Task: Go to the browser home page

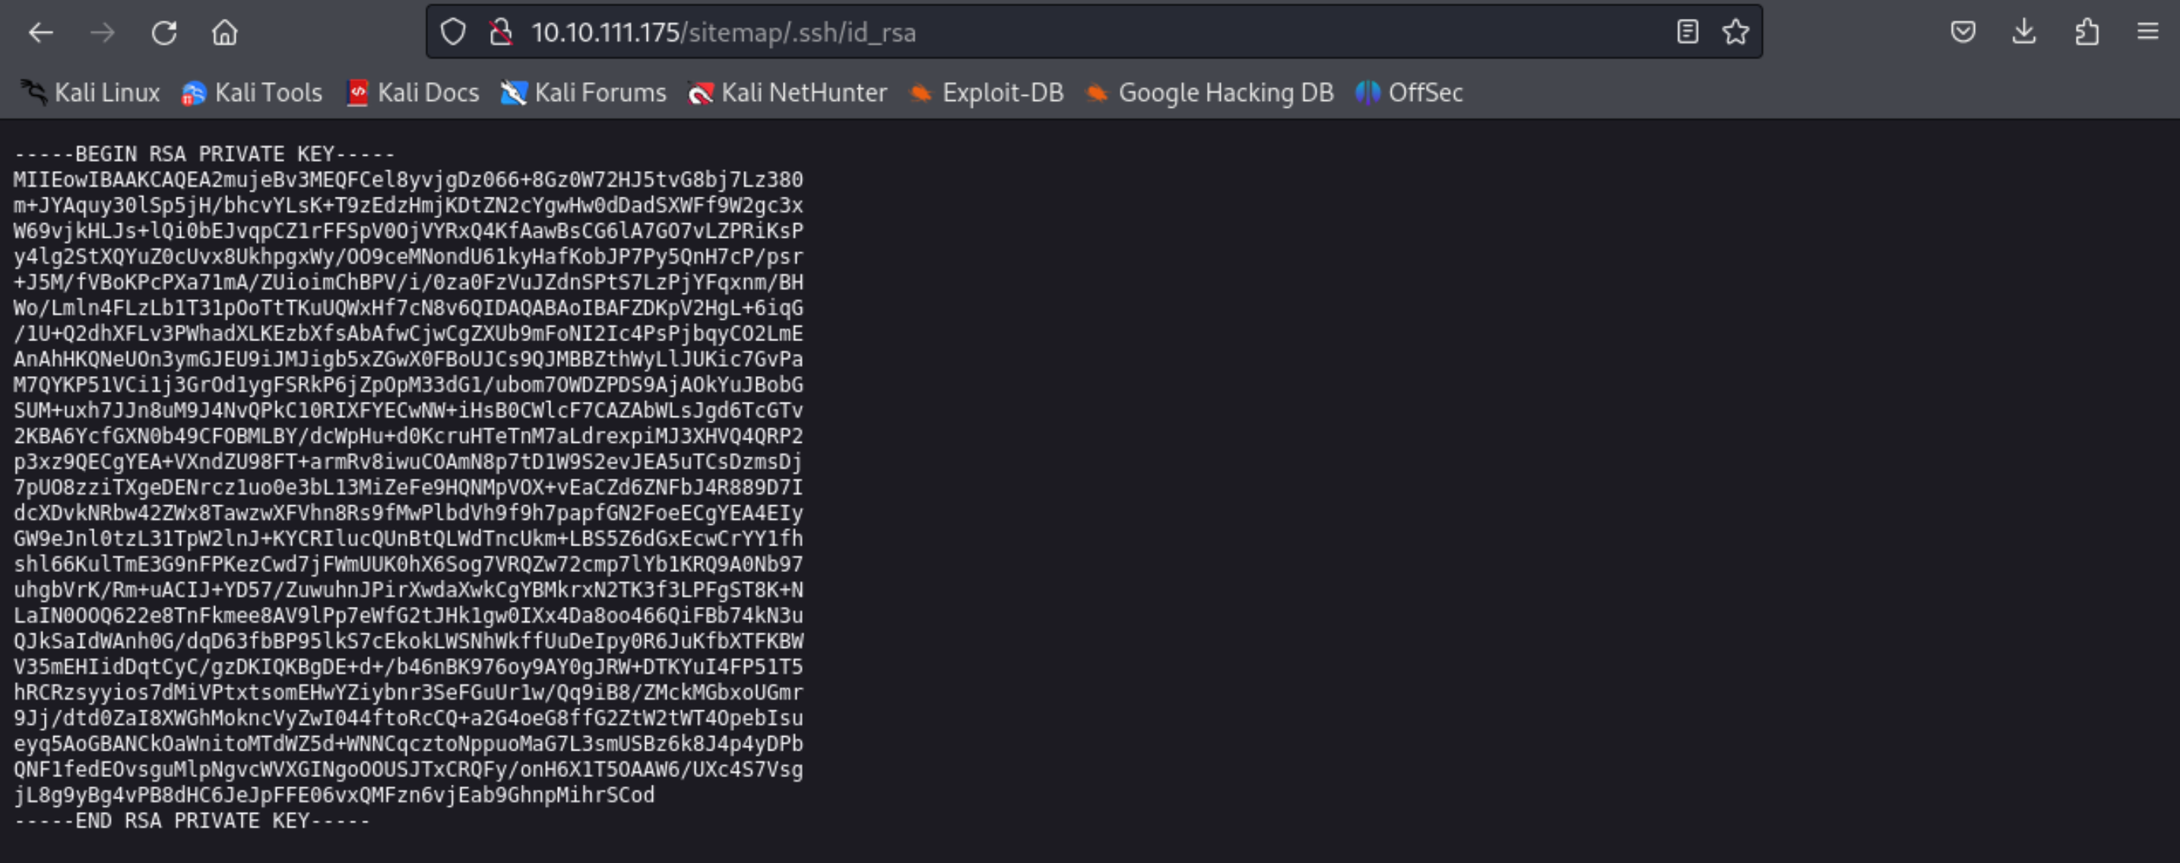Action: [x=225, y=33]
